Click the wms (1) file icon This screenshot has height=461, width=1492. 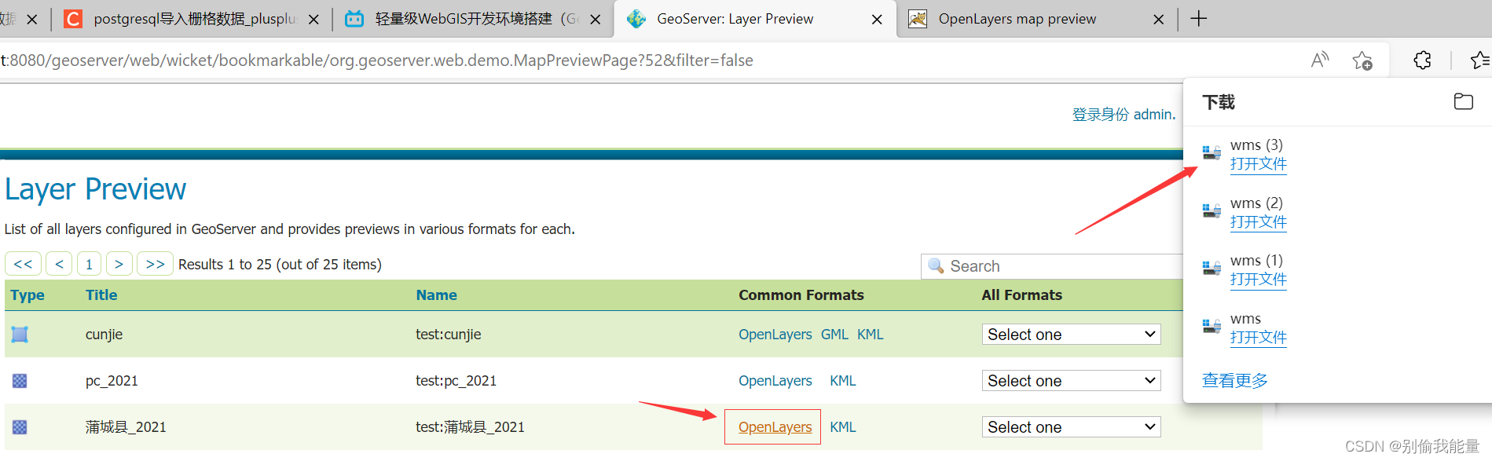(x=1212, y=268)
